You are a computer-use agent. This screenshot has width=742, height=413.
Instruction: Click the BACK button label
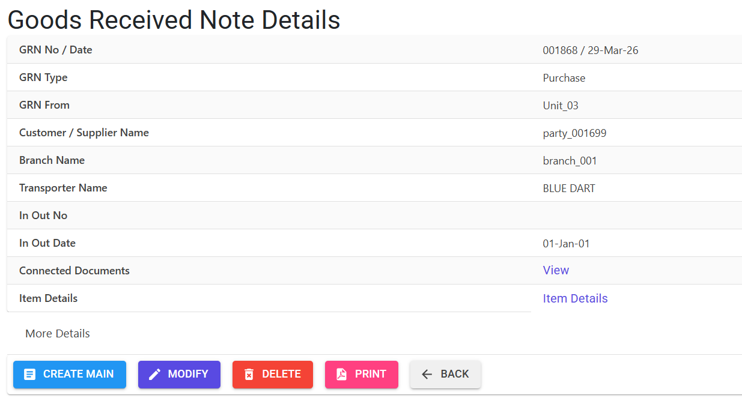pos(455,374)
